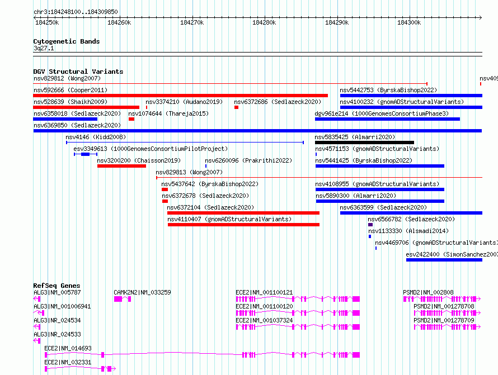Click nsv4571153 (gnomADStructuralVariants) label
Image resolution: width=498 pixels, height=375 pixels.
(x=377, y=149)
